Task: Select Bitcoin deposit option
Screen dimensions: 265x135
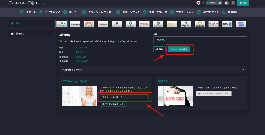Action: point(103,24)
